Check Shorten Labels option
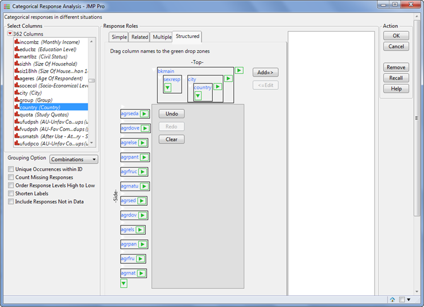 pyautogui.click(x=11, y=193)
